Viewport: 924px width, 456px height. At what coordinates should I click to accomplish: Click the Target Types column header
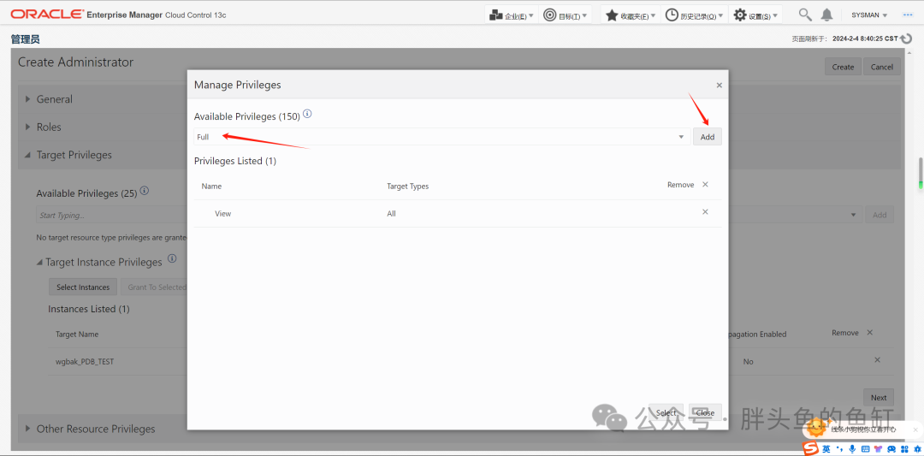click(408, 186)
